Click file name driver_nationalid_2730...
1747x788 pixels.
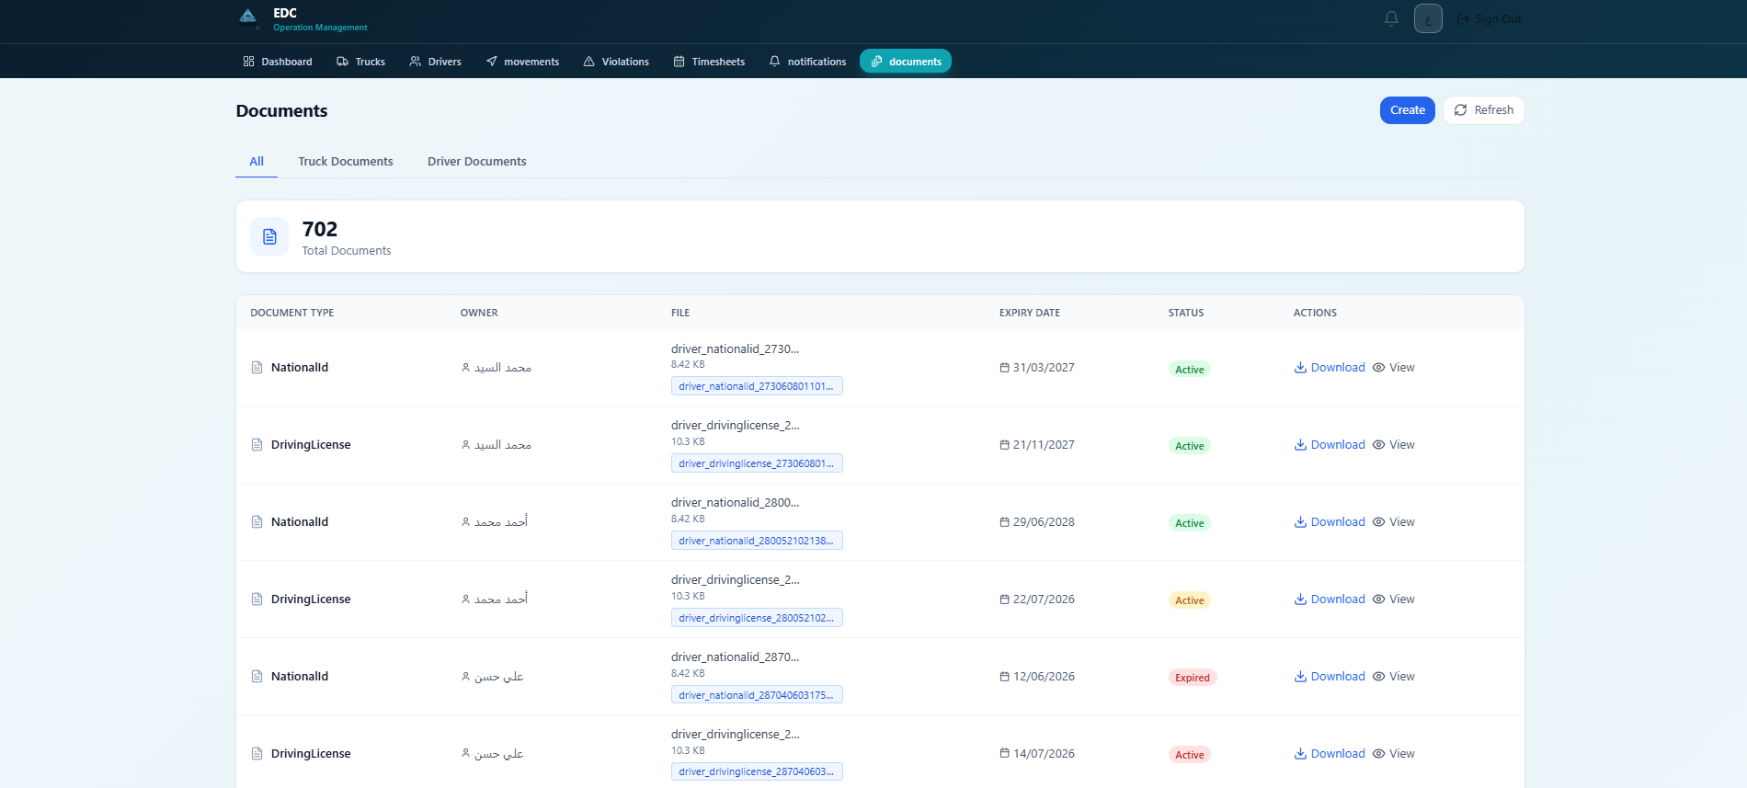[736, 349]
